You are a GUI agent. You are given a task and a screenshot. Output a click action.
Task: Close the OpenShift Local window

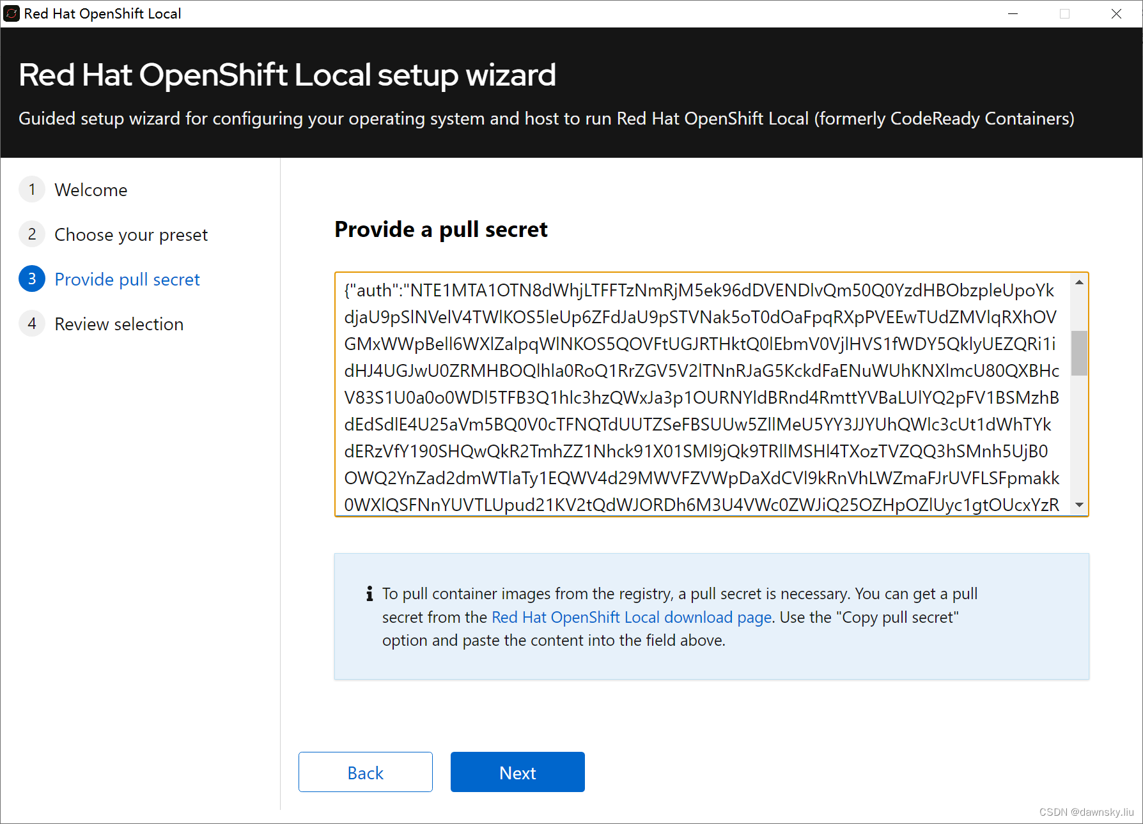pyautogui.click(x=1116, y=13)
